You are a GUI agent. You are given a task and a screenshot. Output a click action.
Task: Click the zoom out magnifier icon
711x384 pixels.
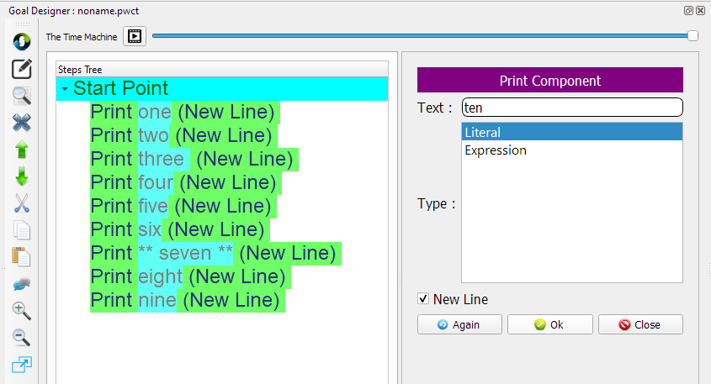(22, 338)
